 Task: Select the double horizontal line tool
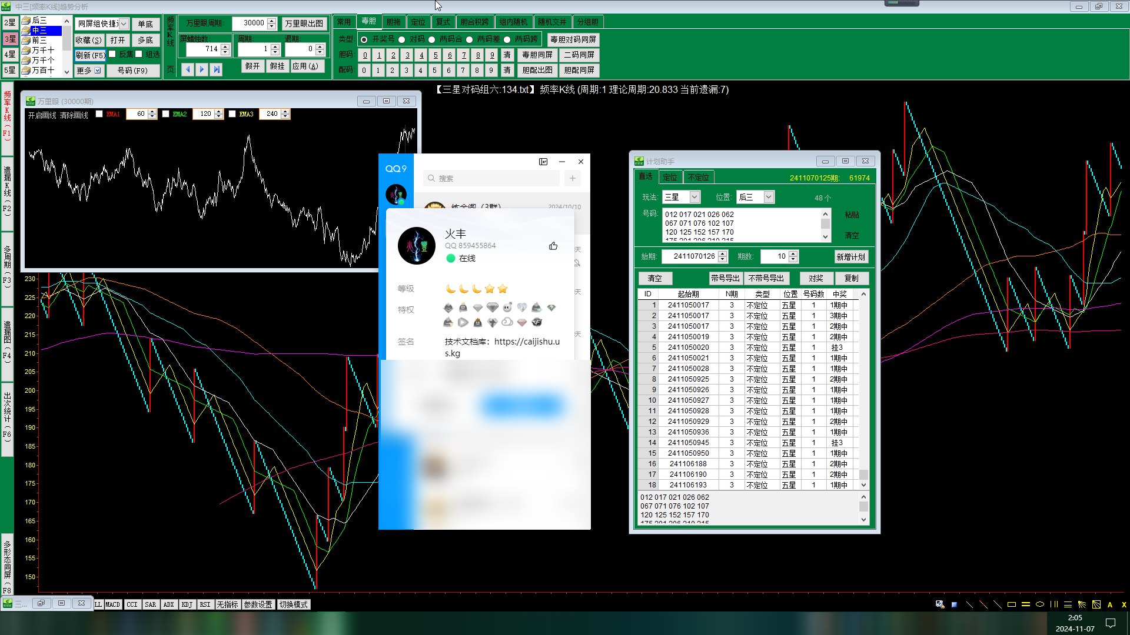pyautogui.click(x=1026, y=604)
